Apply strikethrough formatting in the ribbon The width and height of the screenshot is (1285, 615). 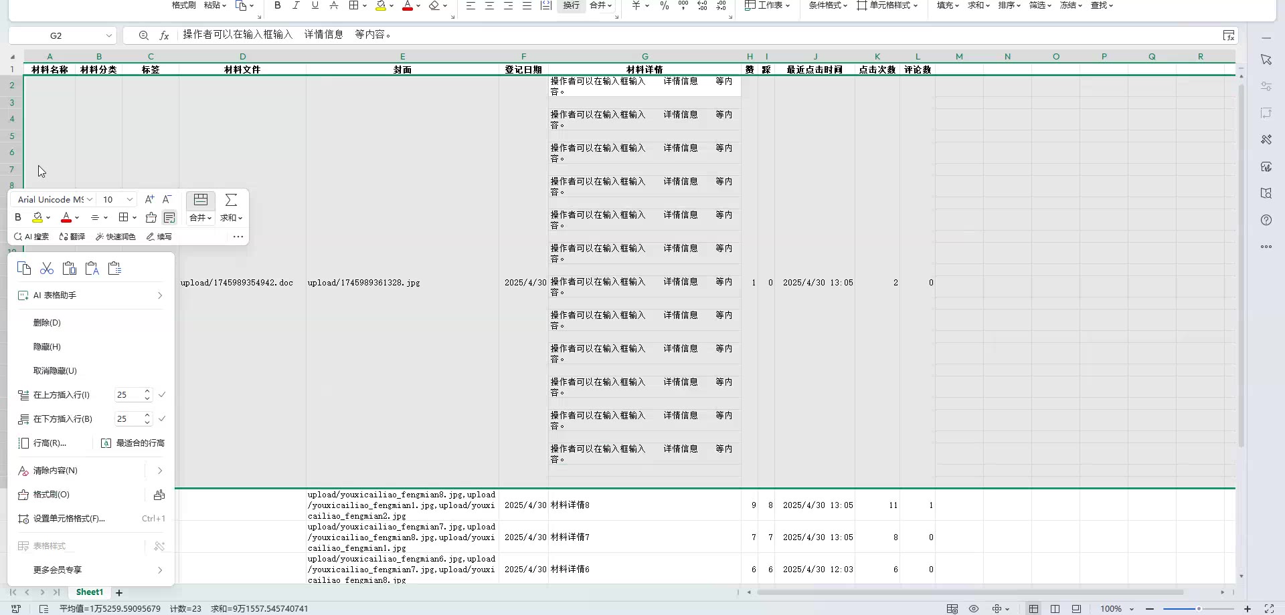(x=333, y=5)
